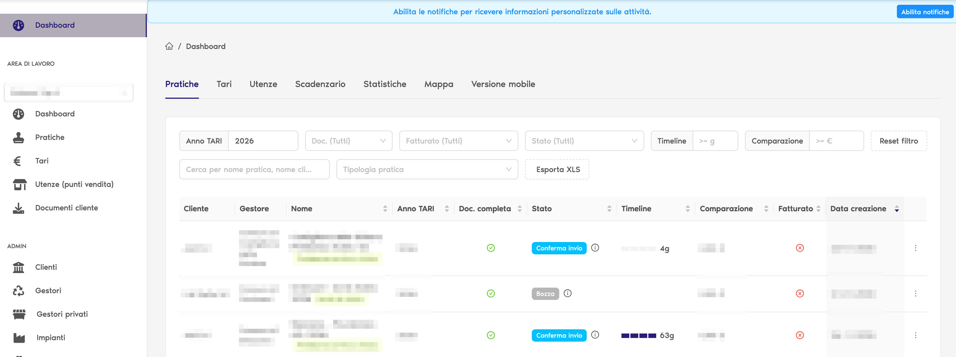Click the Anno TARI 2026 input
Screen dimensions: 956x357
[263, 141]
